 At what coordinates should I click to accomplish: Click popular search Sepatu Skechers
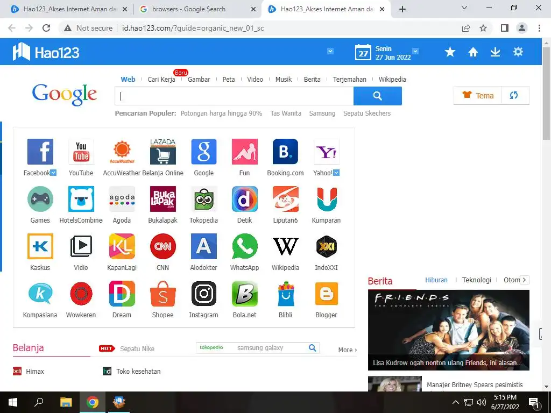(x=367, y=113)
